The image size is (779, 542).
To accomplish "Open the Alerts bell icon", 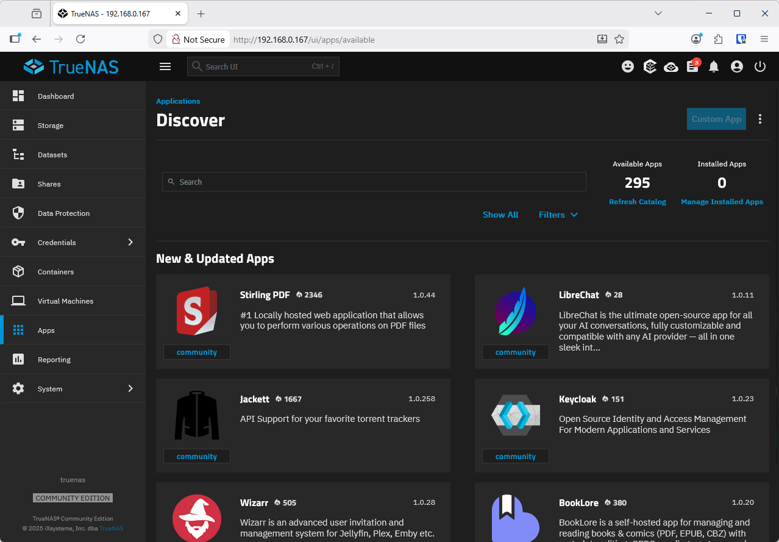I will 714,67.
